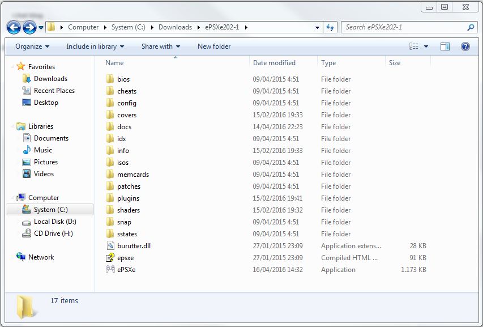
Task: Select the memcards folder icon
Action: pyautogui.click(x=110, y=175)
